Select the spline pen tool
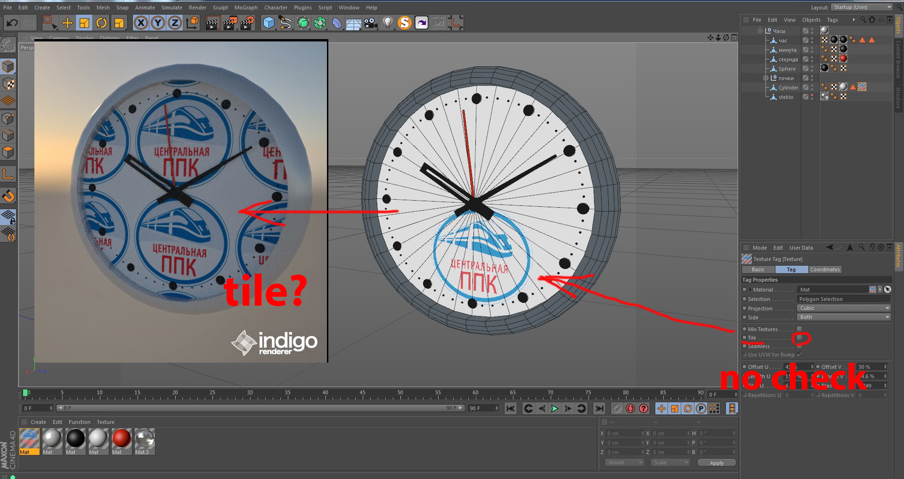The width and height of the screenshot is (904, 479). 285,23
